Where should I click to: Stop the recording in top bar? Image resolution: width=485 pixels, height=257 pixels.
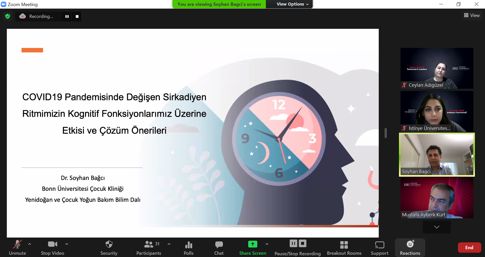(77, 16)
